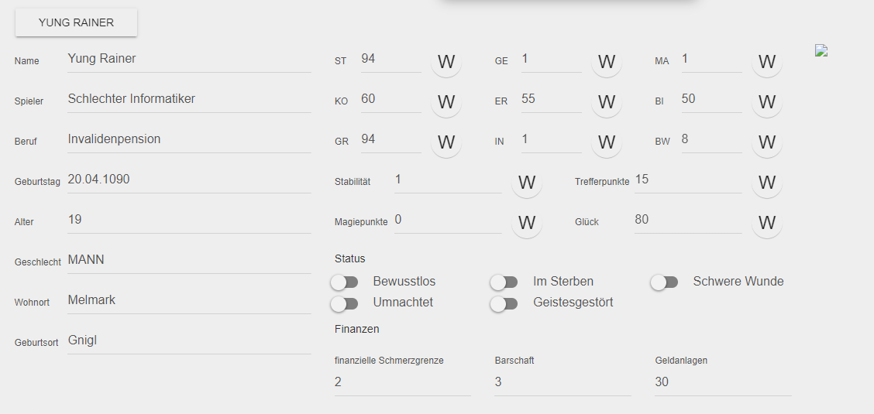Click the broken image icon at top right
Image resolution: width=874 pixels, height=414 pixels.
pos(821,50)
